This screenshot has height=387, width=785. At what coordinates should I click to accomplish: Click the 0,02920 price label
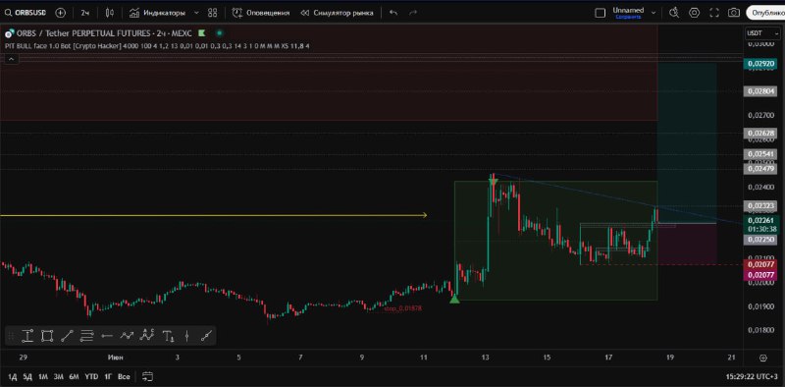pyautogui.click(x=761, y=64)
